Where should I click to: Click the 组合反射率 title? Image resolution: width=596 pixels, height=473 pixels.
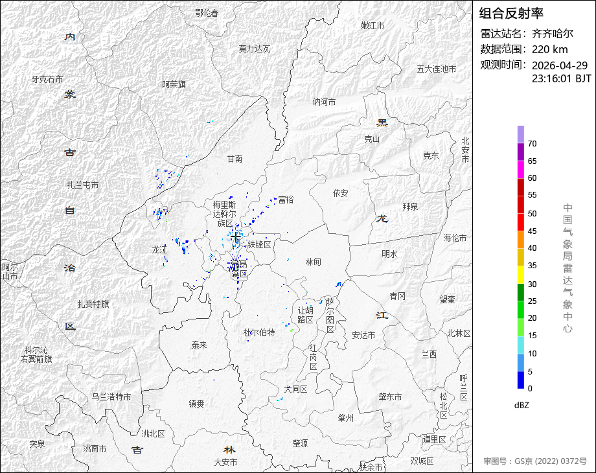click(x=511, y=14)
